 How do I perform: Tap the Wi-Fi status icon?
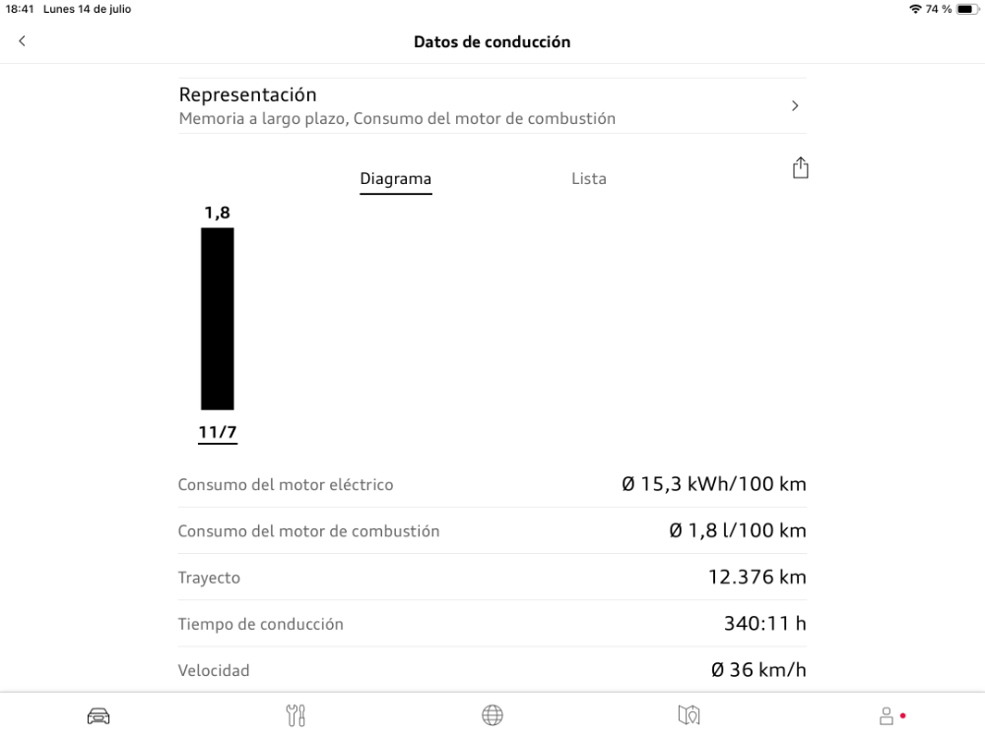click(915, 9)
